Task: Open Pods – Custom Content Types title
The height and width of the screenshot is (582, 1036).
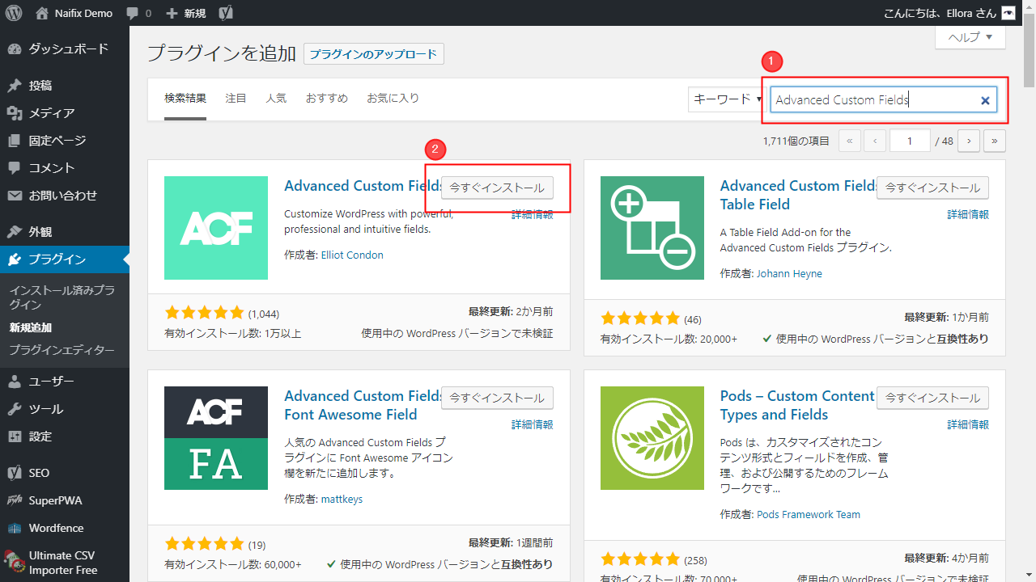Action: pyautogui.click(x=797, y=405)
